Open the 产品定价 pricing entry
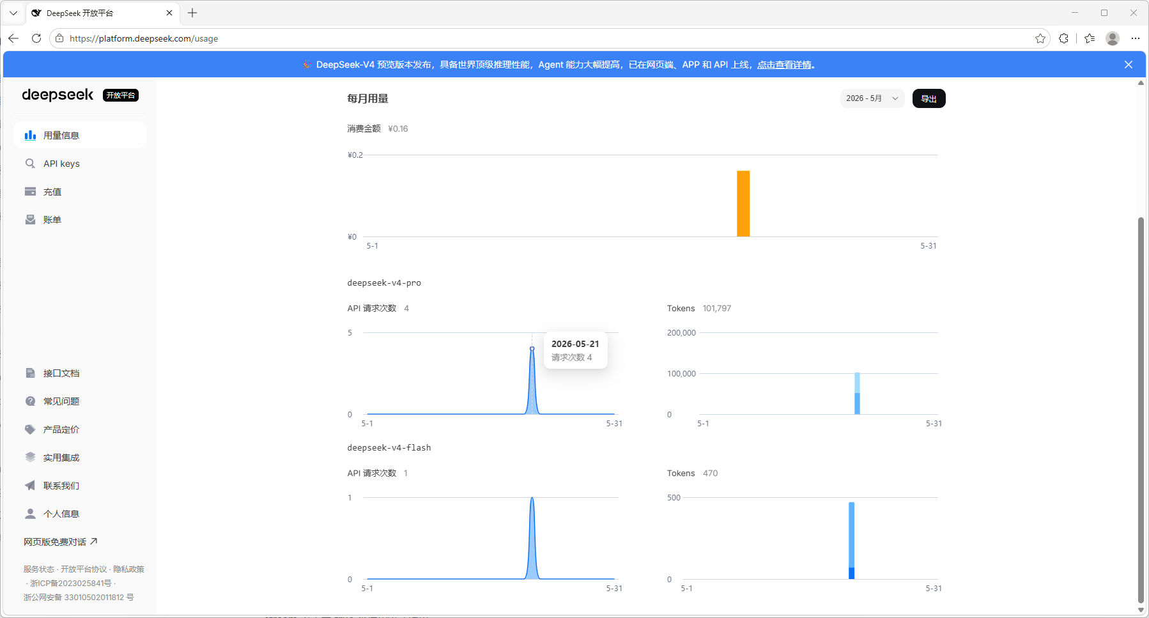The height and width of the screenshot is (618, 1149). pyautogui.click(x=80, y=429)
